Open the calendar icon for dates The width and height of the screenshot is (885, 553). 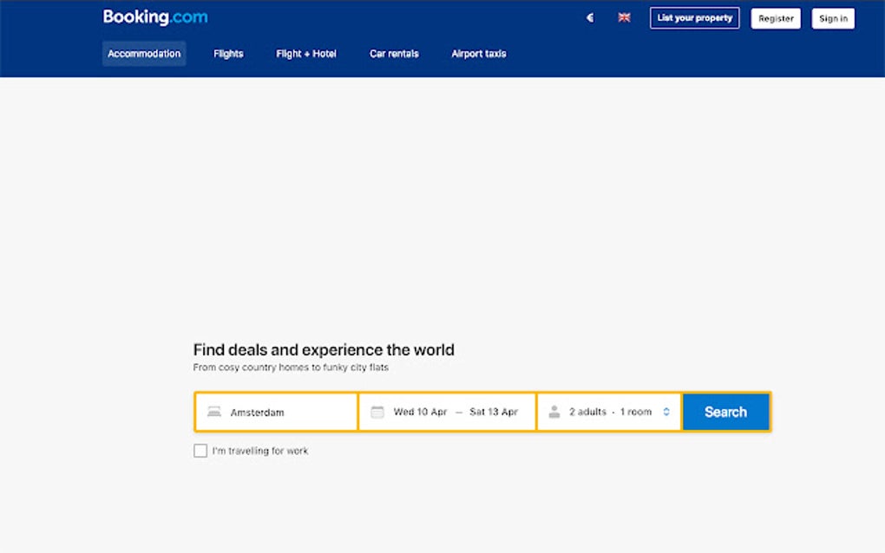pyautogui.click(x=378, y=412)
